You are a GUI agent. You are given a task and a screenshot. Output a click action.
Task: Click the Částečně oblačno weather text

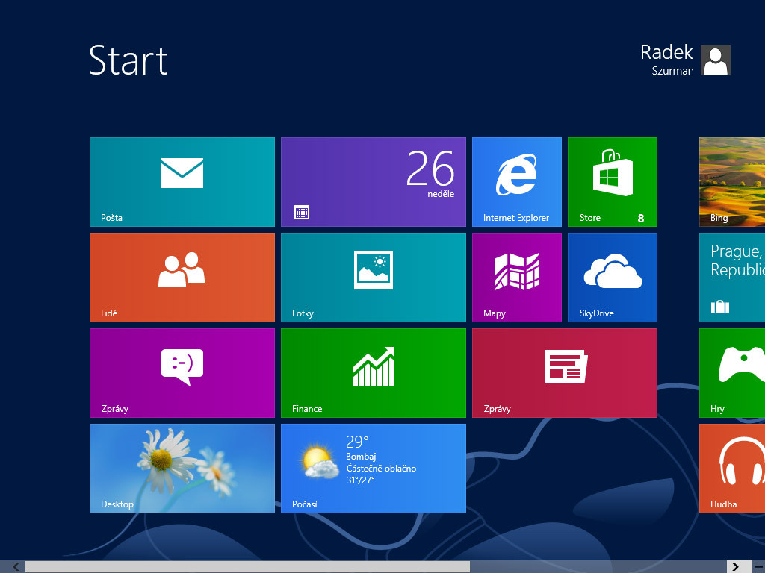pyautogui.click(x=381, y=469)
